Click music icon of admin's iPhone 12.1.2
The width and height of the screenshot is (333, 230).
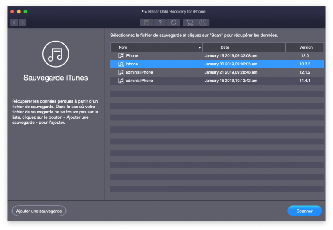click(121, 72)
